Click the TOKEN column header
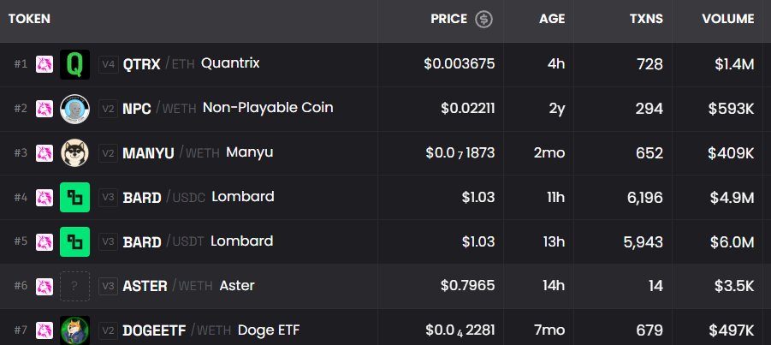Screen dimensions: 771x345 (29, 19)
